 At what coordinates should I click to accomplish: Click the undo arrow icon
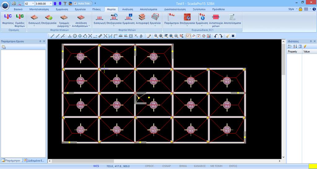point(216,36)
